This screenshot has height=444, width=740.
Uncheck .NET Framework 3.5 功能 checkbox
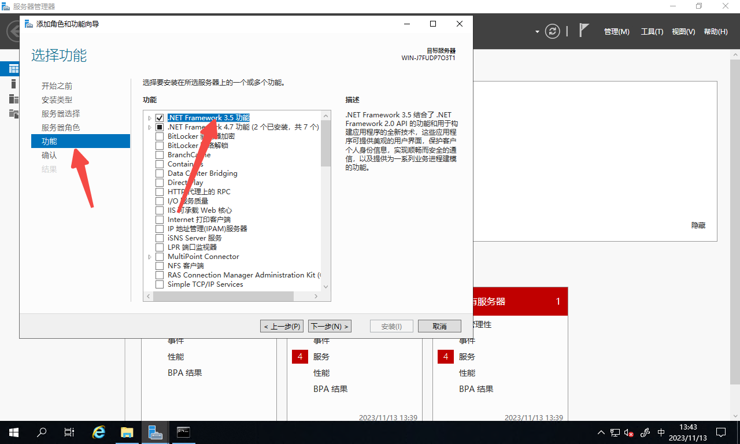160,118
